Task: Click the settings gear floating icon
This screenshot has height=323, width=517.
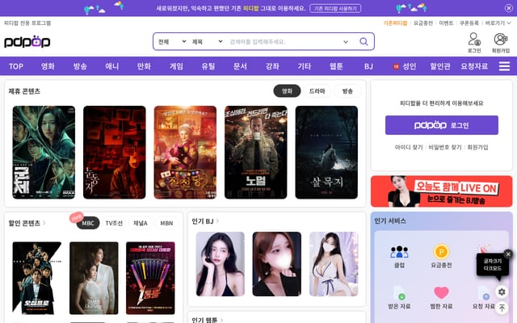Action: pos(502,292)
